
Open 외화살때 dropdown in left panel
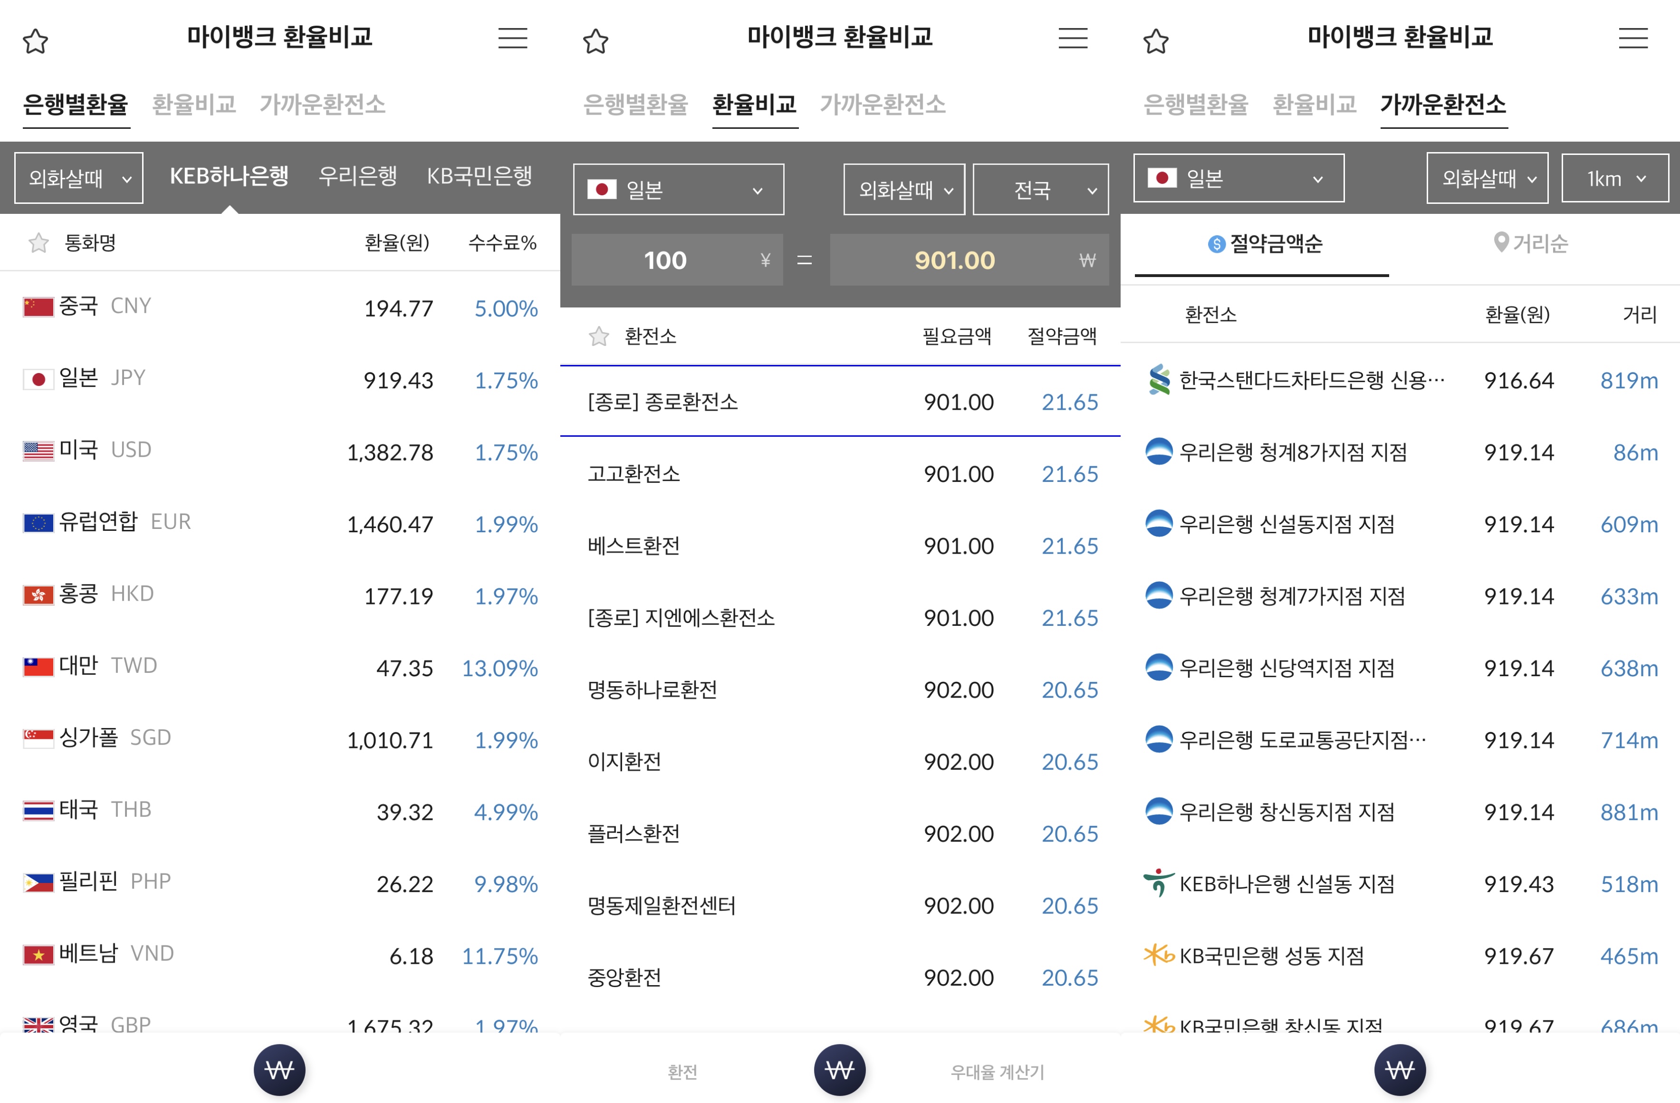[x=79, y=179]
